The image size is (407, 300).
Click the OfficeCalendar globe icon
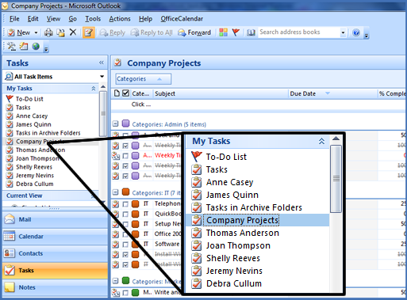[x=36, y=47]
